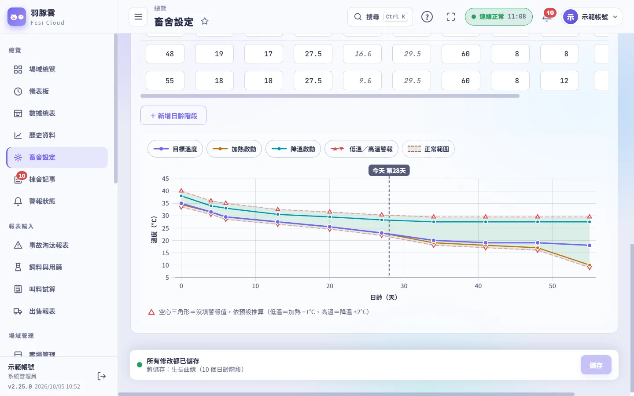Enter fullscreen mode icon

pos(451,17)
